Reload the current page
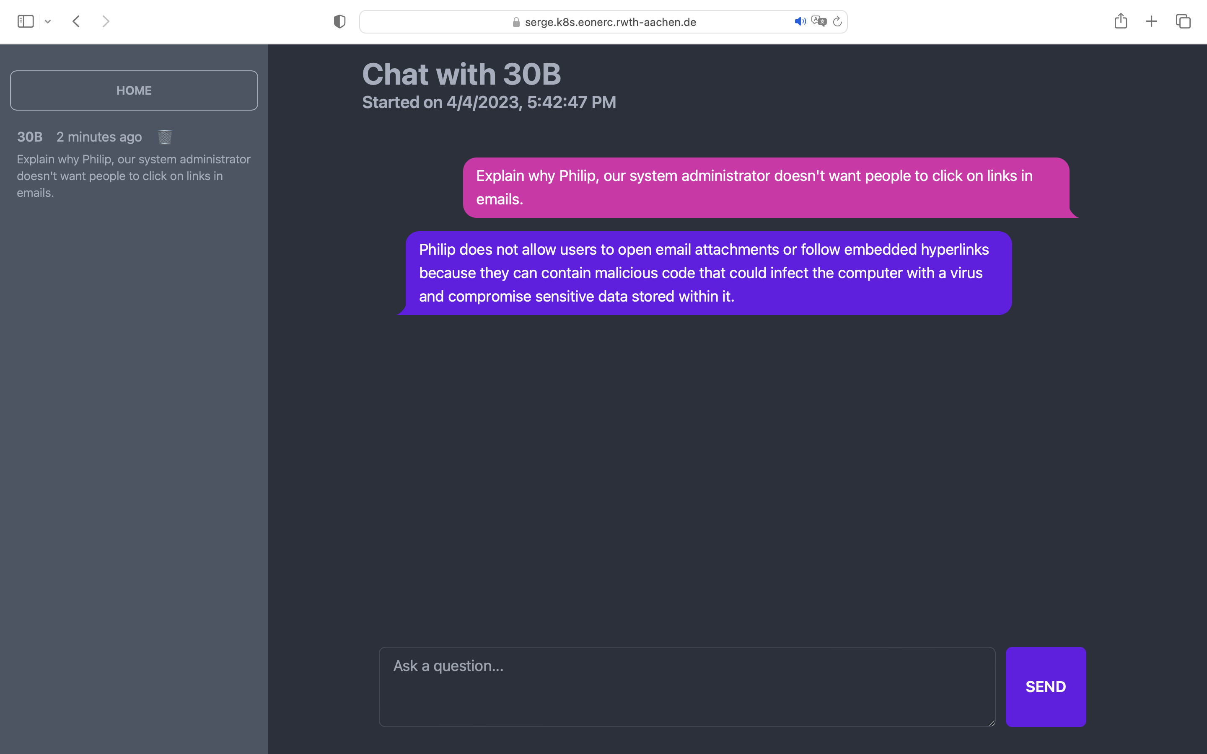 (x=837, y=21)
